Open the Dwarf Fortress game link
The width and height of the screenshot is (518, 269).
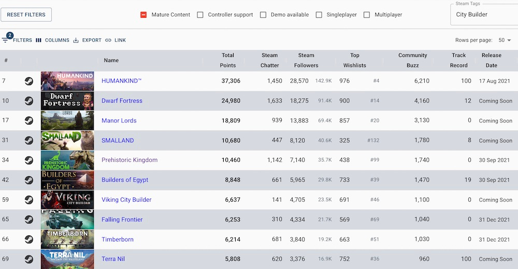click(x=122, y=101)
